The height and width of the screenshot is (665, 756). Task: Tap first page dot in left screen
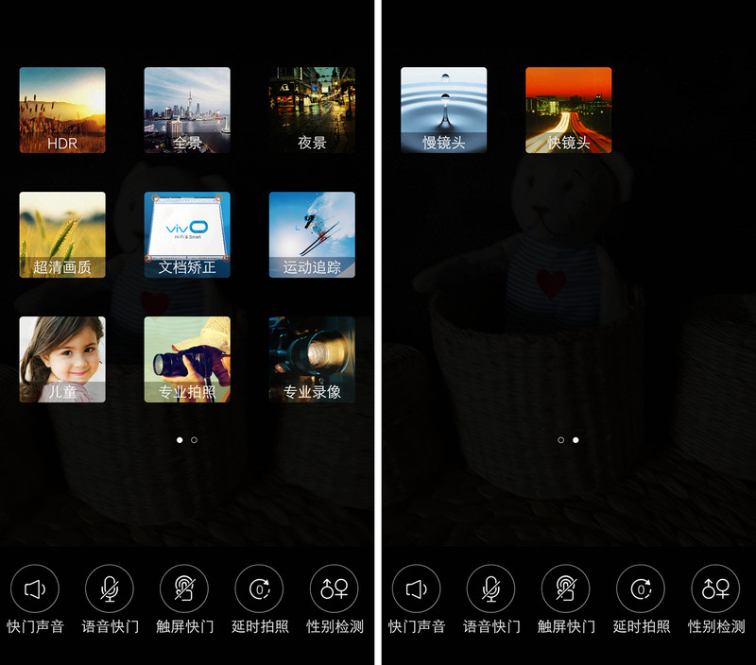click(180, 440)
